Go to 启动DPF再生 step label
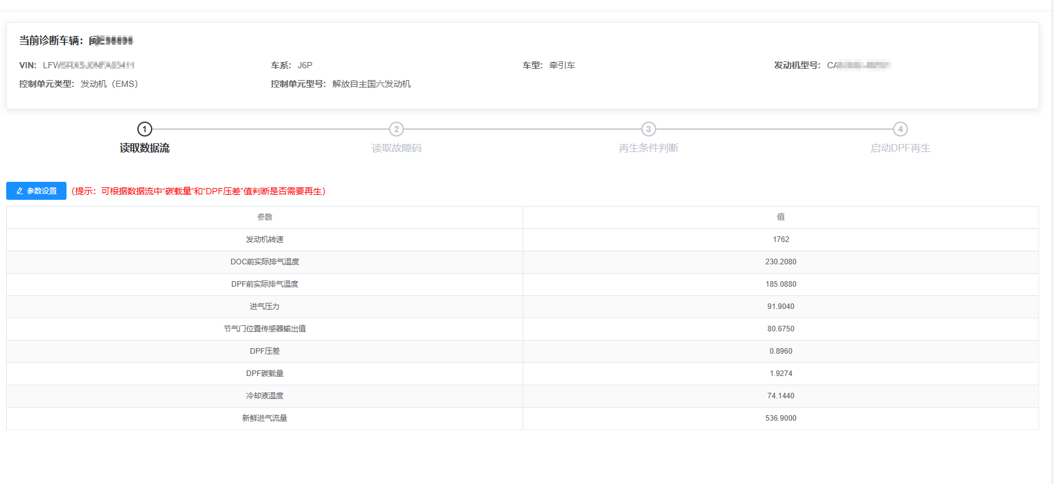This screenshot has width=1054, height=484. (900, 148)
